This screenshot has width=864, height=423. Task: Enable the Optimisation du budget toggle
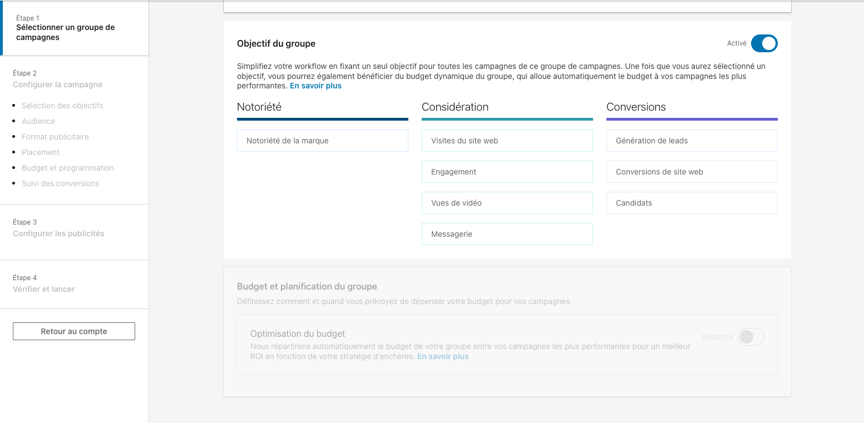point(751,337)
